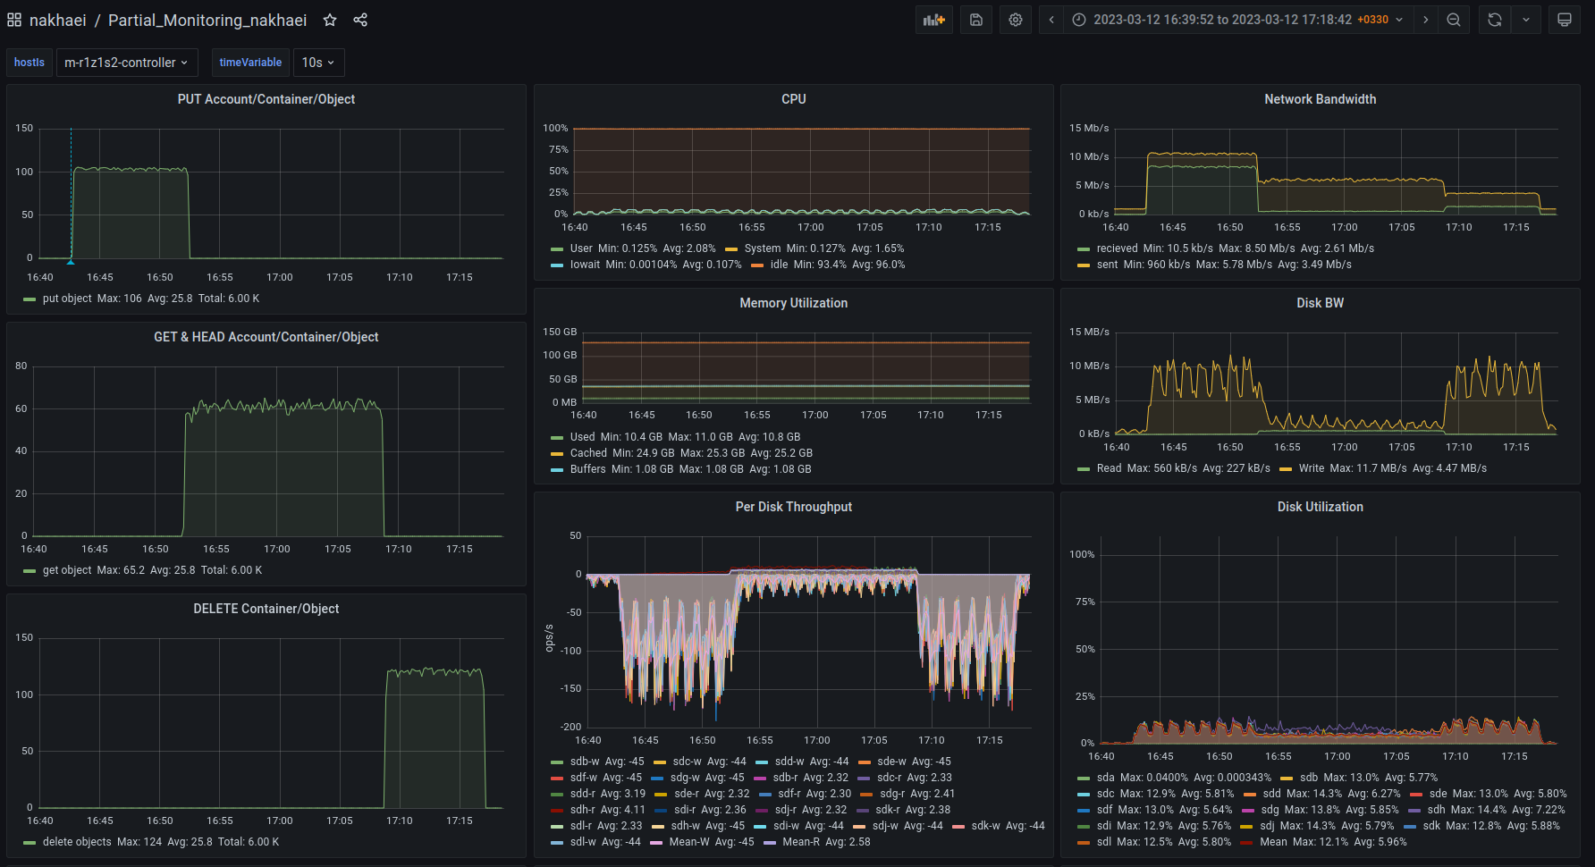The height and width of the screenshot is (867, 1595).
Task: Cycle view mode with monitor icon
Action: (x=1565, y=20)
